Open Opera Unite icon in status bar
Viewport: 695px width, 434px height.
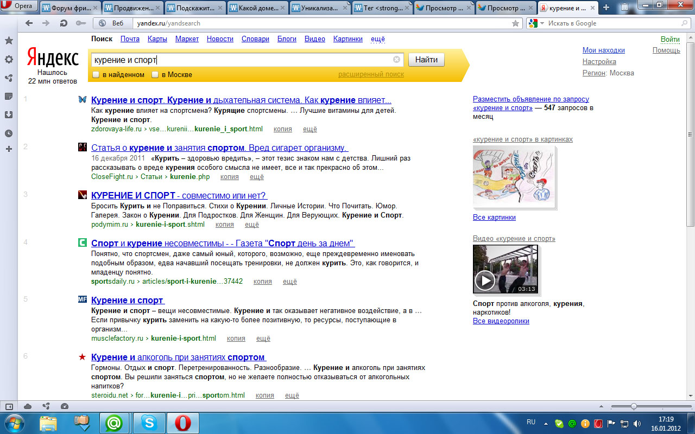[x=46, y=406]
